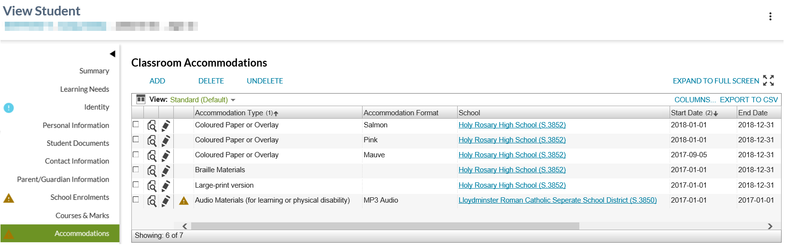Click EXPORT TO CSV

[748, 100]
